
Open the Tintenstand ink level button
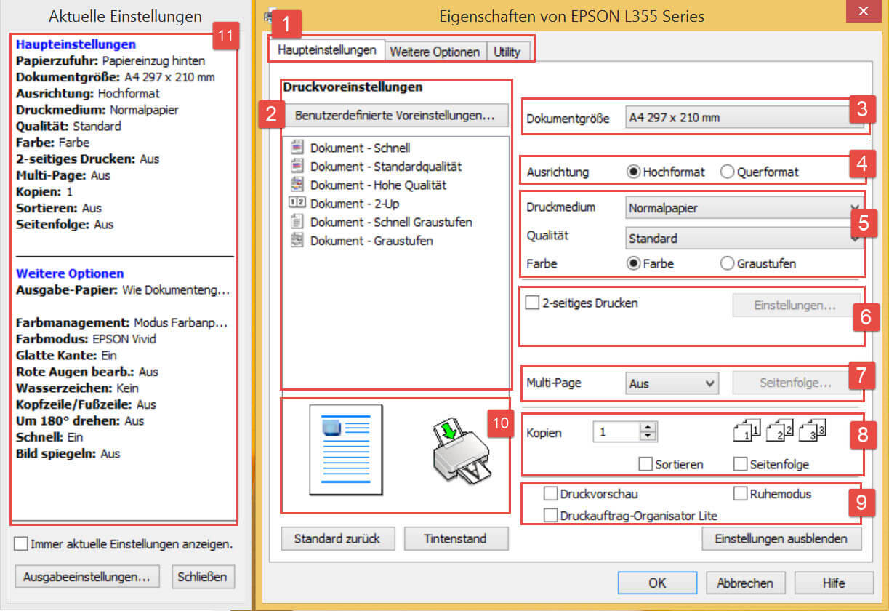click(x=456, y=538)
